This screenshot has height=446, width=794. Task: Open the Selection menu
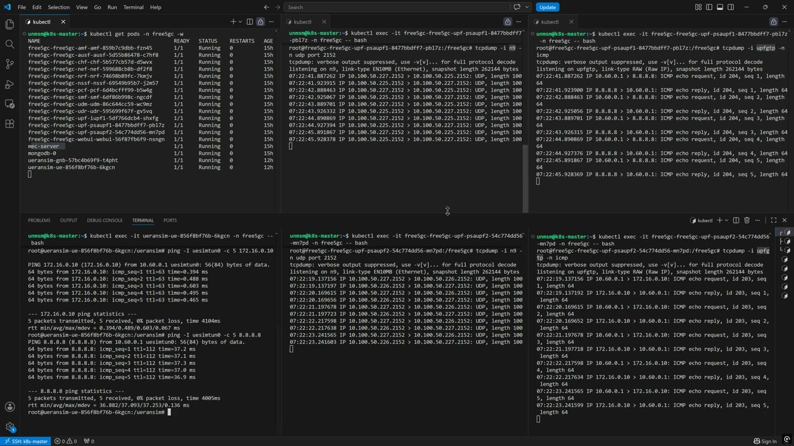(x=59, y=7)
